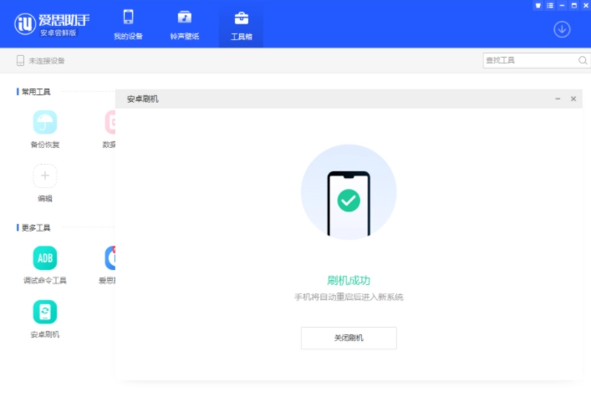Image resolution: width=591 pixels, height=407 pixels.
Task: Click the partially hidden 爱思 tool icon
Action: tap(110, 258)
